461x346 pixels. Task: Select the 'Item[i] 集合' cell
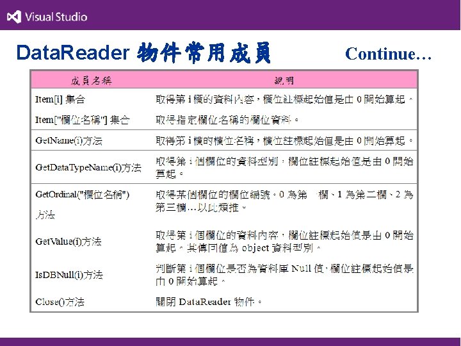[60, 99]
